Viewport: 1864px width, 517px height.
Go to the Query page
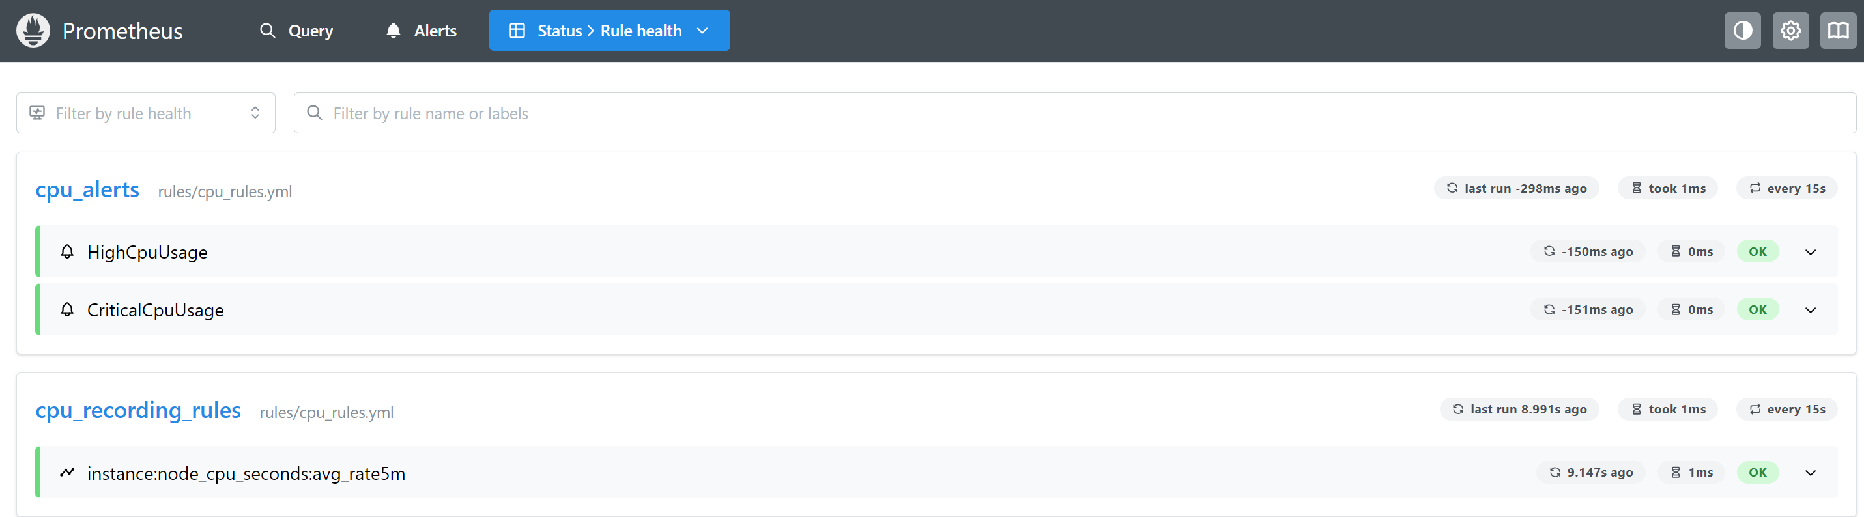[296, 31]
